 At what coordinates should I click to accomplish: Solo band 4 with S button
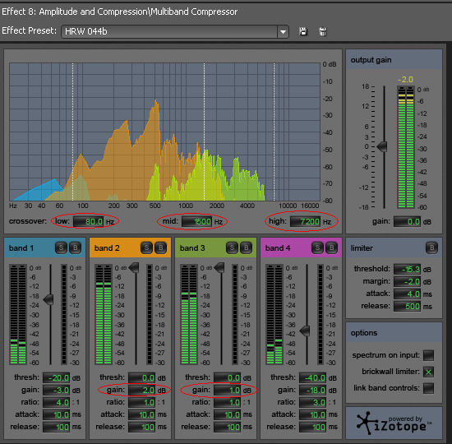(x=317, y=247)
